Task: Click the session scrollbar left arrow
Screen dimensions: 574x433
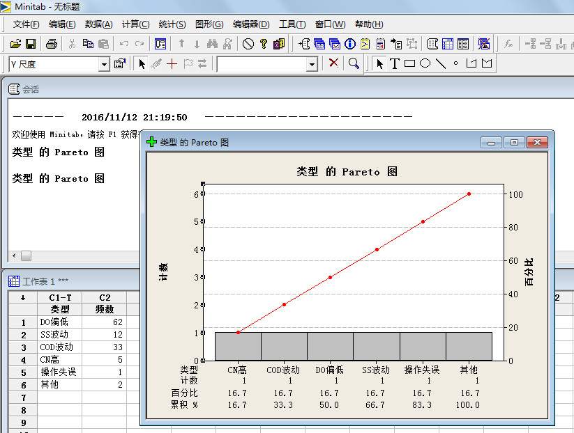Action: 14,255
